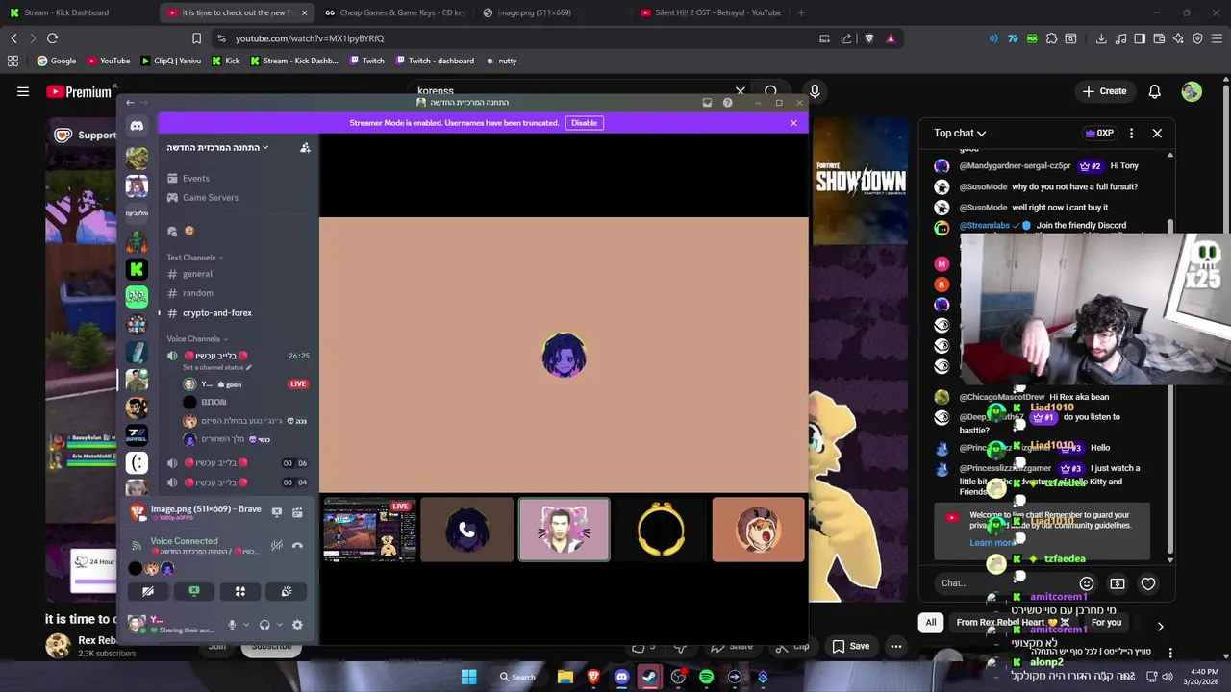This screenshot has height=692, width=1231.
Task: Mute the Discord microphone
Action: pyautogui.click(x=232, y=625)
